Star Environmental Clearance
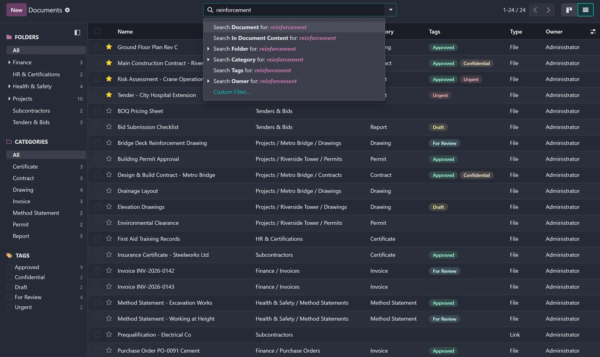Screen dimensions: 600x357 [109, 223]
